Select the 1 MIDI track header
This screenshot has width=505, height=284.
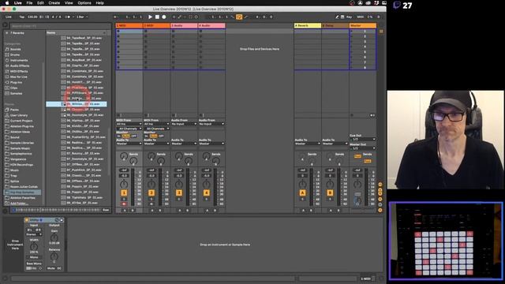129,25
